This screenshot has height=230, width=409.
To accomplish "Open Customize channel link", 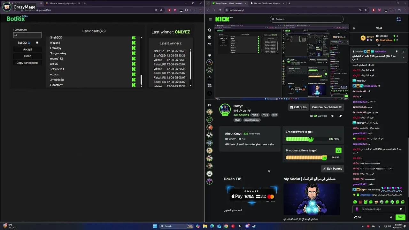I will point(327,107).
